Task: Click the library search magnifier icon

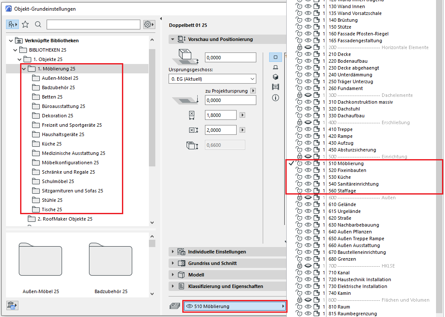Action: pyautogui.click(x=38, y=24)
